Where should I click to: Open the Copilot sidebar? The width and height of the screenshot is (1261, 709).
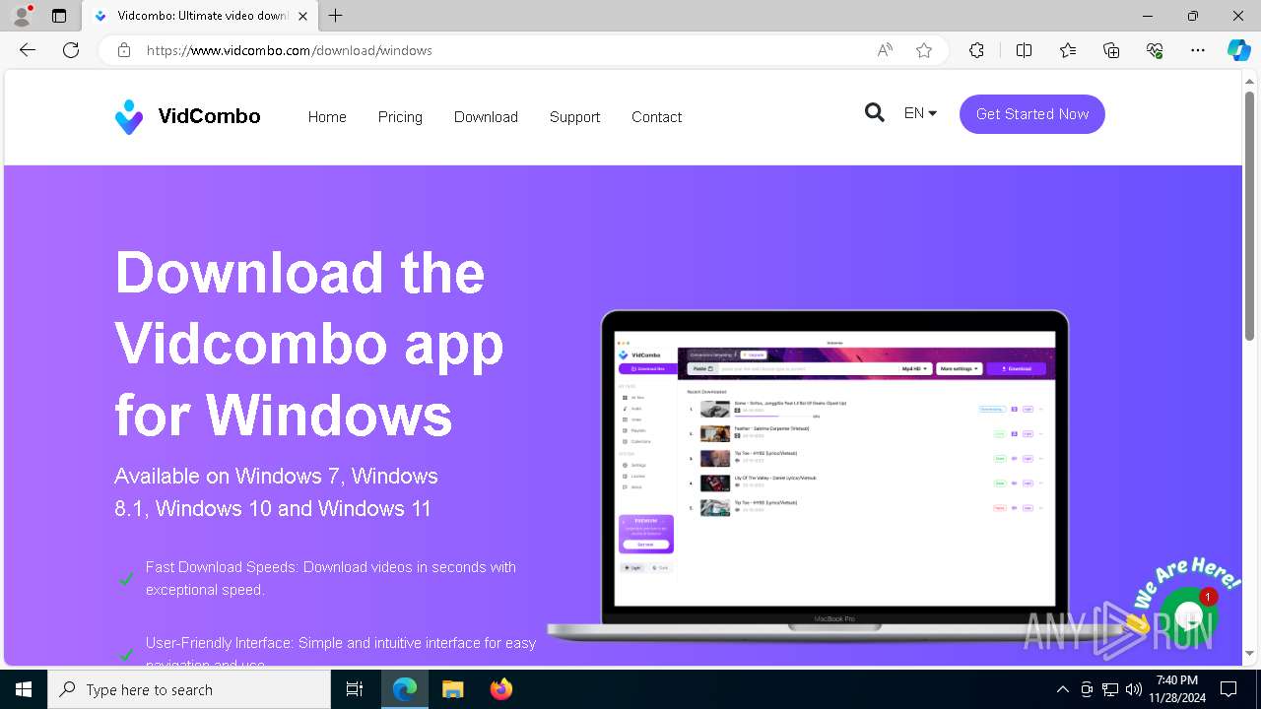pyautogui.click(x=1238, y=50)
